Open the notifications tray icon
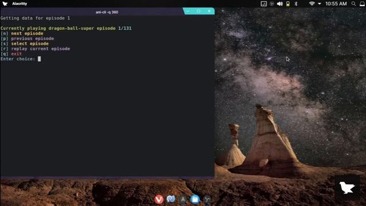The image size is (366, 206). pos(362,4)
